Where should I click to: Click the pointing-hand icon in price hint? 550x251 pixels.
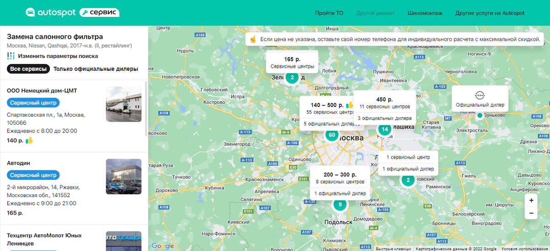pyautogui.click(x=253, y=39)
